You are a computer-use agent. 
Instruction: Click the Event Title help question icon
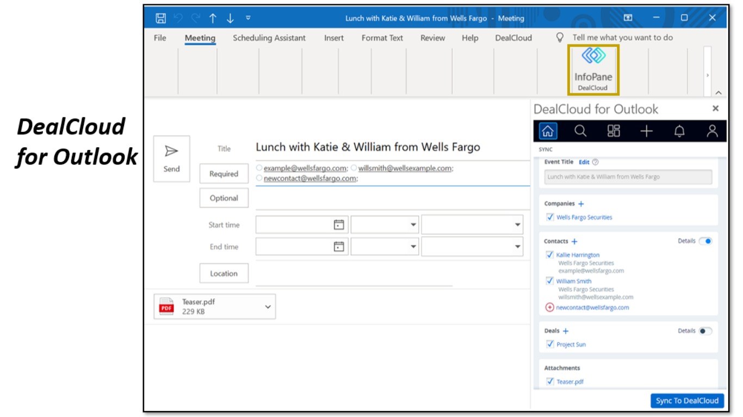coord(596,162)
